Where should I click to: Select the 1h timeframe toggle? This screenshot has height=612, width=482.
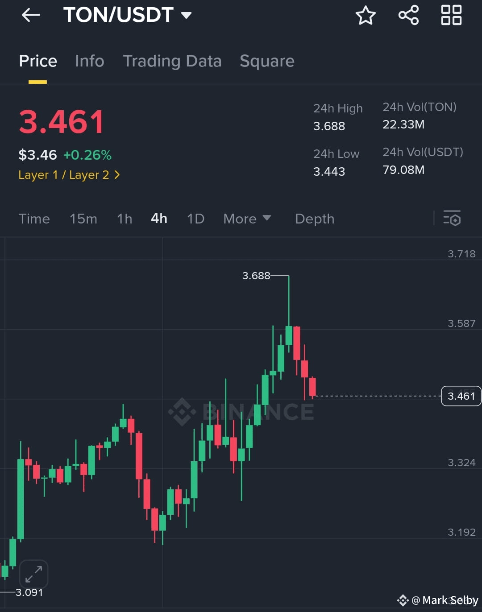tap(124, 219)
